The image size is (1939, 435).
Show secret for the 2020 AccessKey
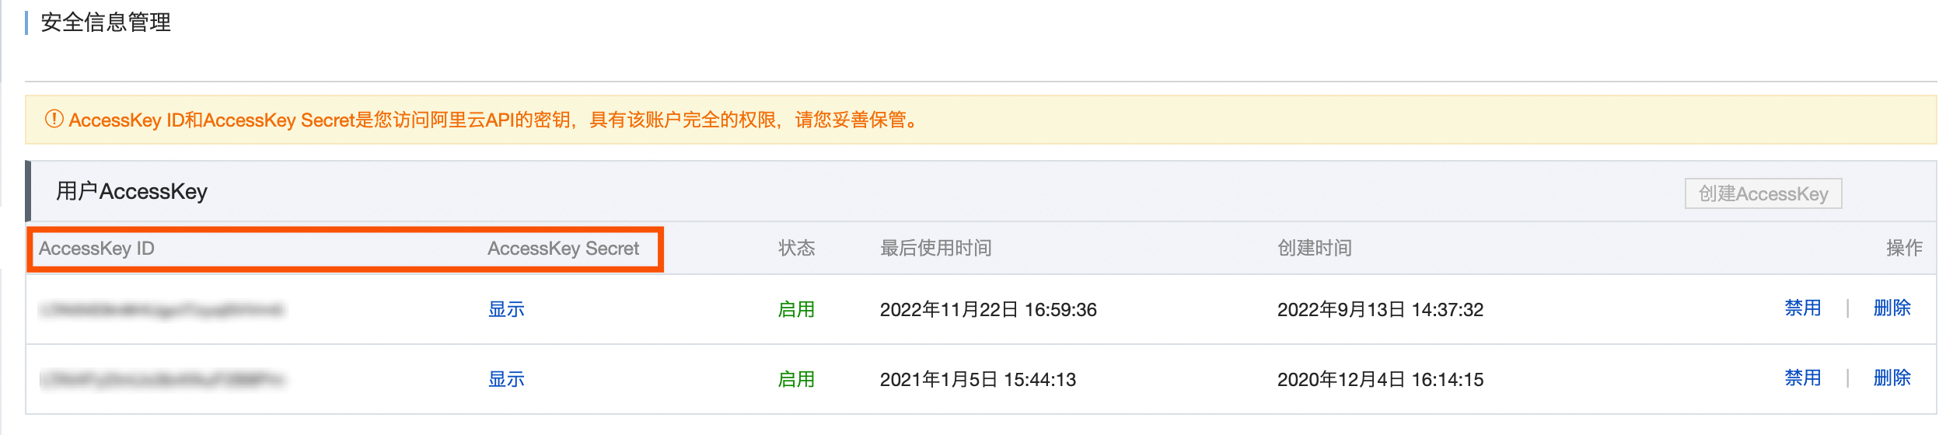pyautogui.click(x=506, y=379)
